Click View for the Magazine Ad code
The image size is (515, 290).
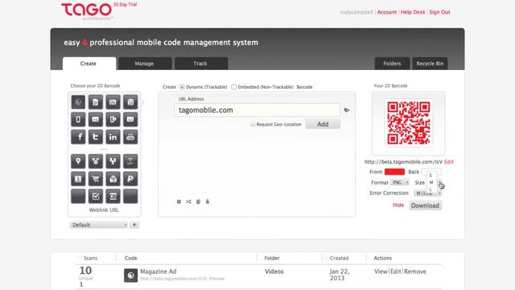pos(381,271)
